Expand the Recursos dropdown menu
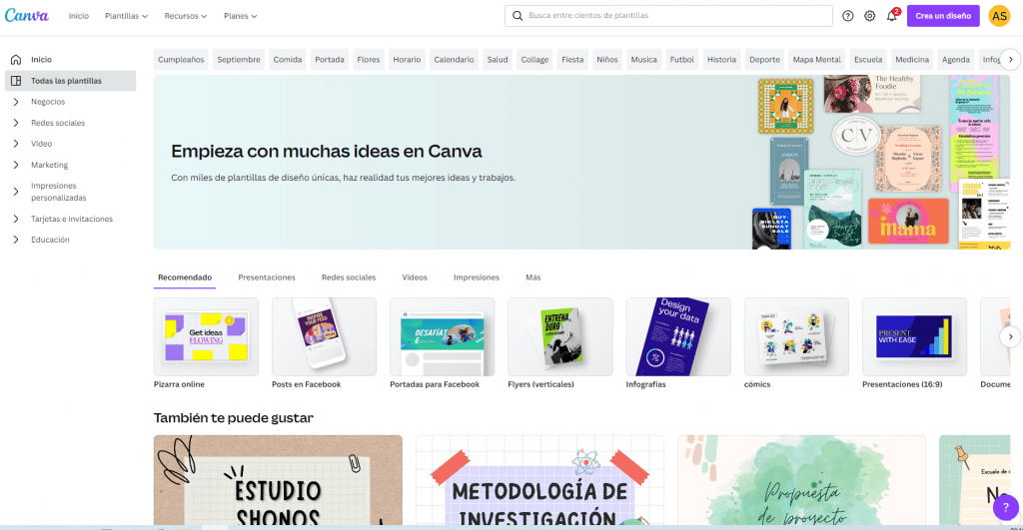 coord(186,16)
